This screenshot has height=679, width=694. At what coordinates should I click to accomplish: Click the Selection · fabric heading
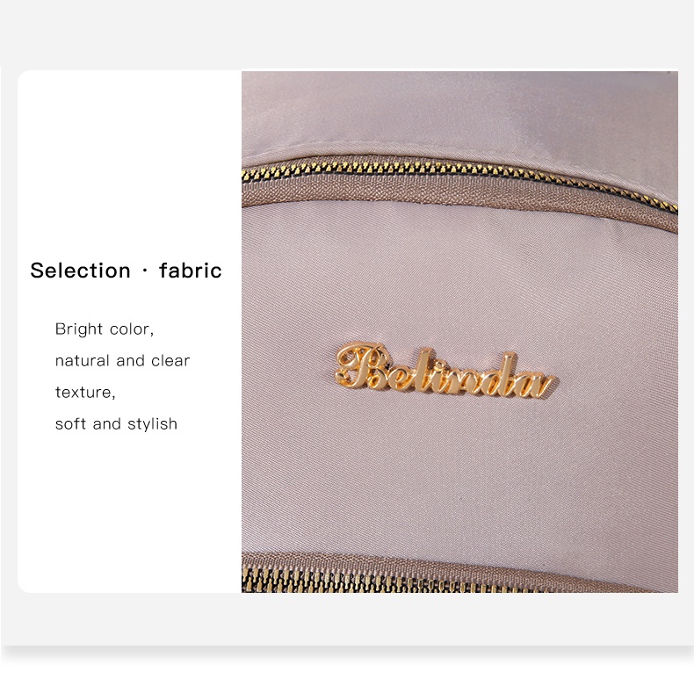126,271
